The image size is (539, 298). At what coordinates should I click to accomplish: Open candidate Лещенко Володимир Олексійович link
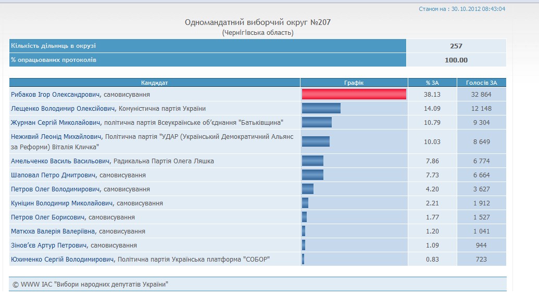(63, 109)
